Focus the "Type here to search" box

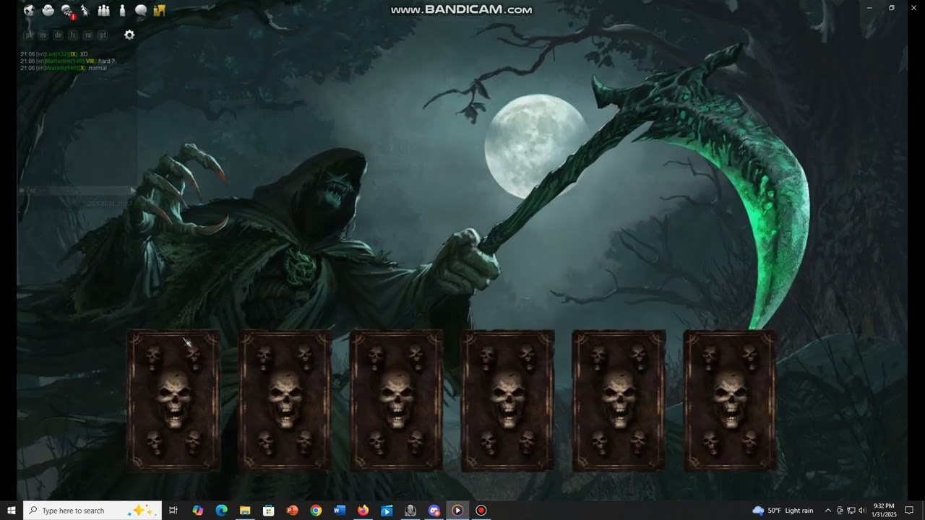tap(92, 511)
